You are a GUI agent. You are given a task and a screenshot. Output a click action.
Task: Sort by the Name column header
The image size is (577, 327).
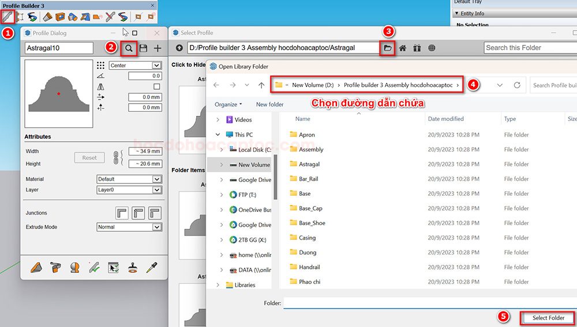303,119
